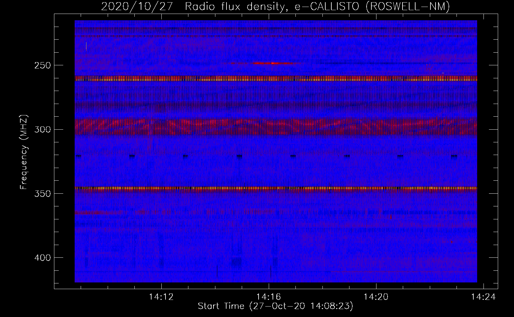Click the plot title mentioning e-CALLISTO (ROSWELL-NM)
The height and width of the screenshot is (317, 514).
click(x=275, y=7)
